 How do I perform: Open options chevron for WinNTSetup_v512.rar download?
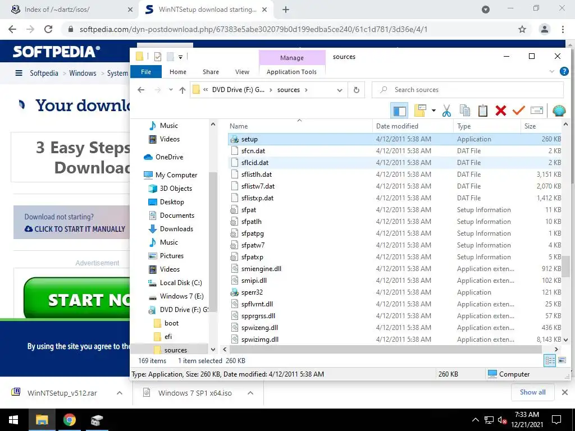click(120, 393)
